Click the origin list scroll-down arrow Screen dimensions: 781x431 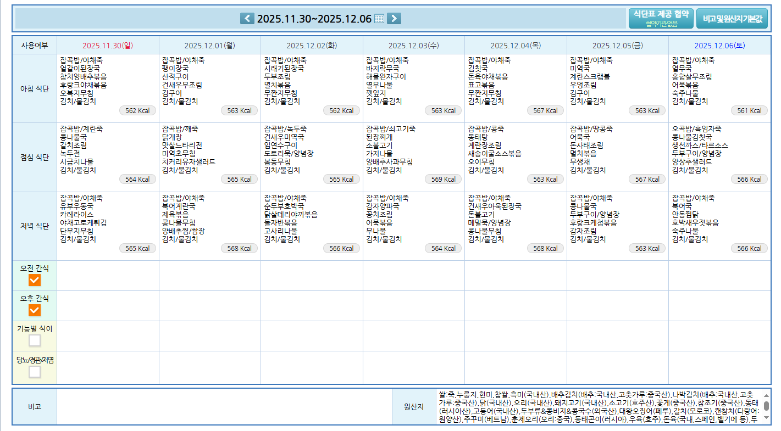pos(766,418)
